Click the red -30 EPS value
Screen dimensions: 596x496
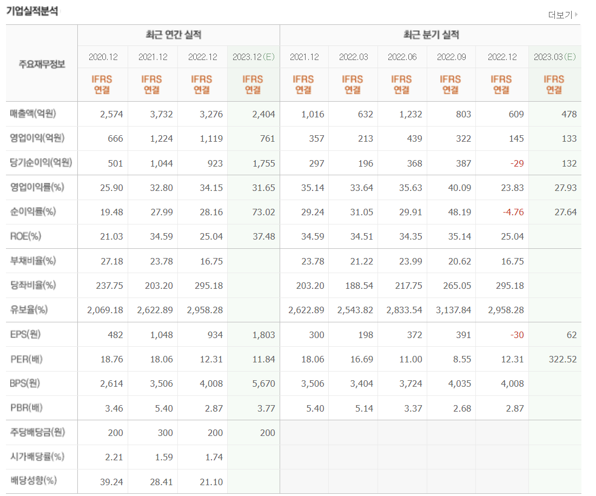click(x=517, y=335)
